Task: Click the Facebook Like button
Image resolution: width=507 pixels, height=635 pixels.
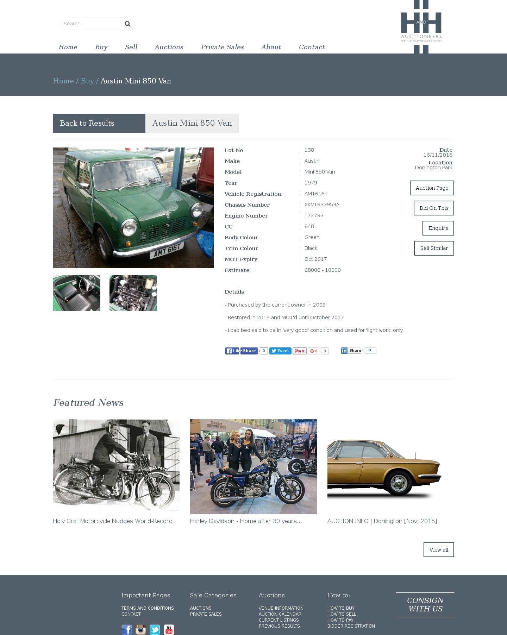Action: pyautogui.click(x=232, y=351)
